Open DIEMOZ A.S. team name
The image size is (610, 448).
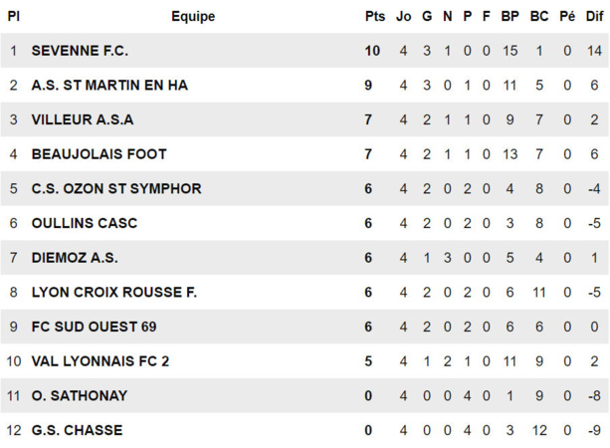(x=75, y=258)
